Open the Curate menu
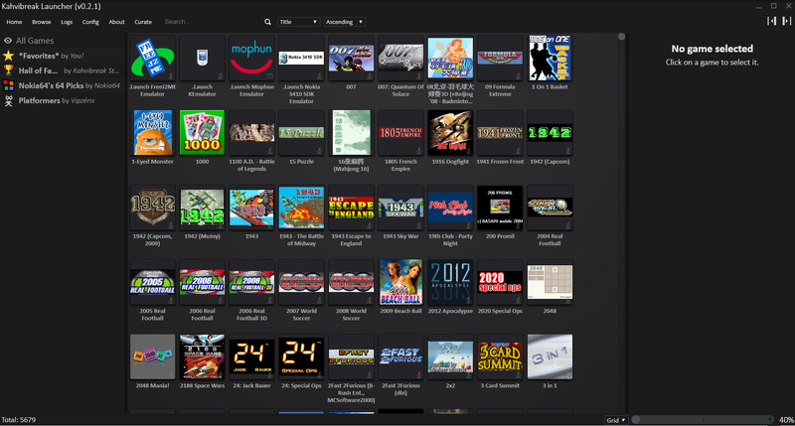The width and height of the screenshot is (795, 426). tap(143, 22)
